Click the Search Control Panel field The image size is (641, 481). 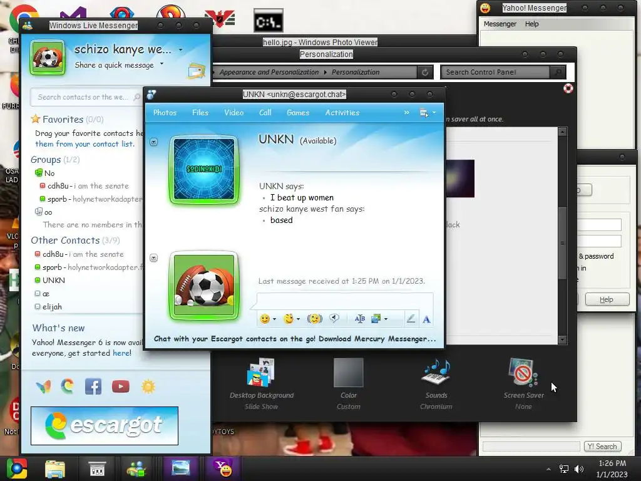coord(496,72)
